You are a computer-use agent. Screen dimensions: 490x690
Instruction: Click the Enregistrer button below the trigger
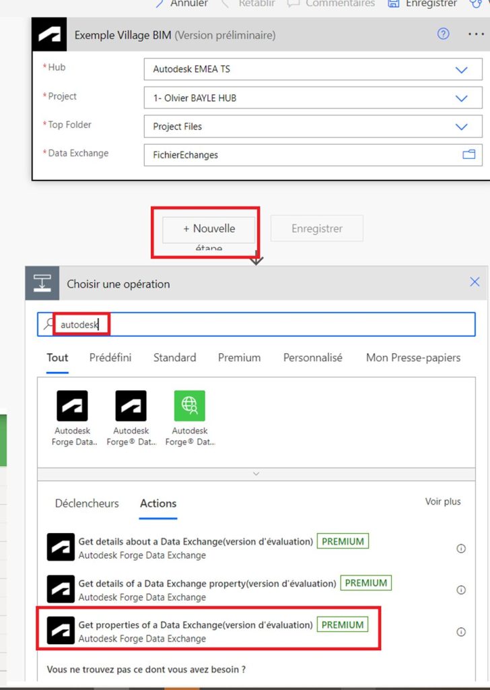tap(317, 228)
